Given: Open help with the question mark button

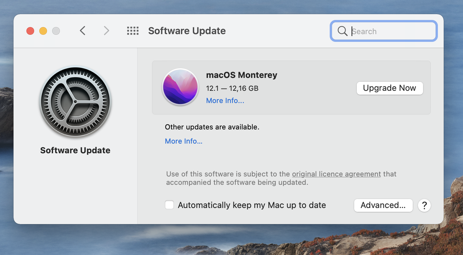Looking at the screenshot, I should tap(424, 205).
